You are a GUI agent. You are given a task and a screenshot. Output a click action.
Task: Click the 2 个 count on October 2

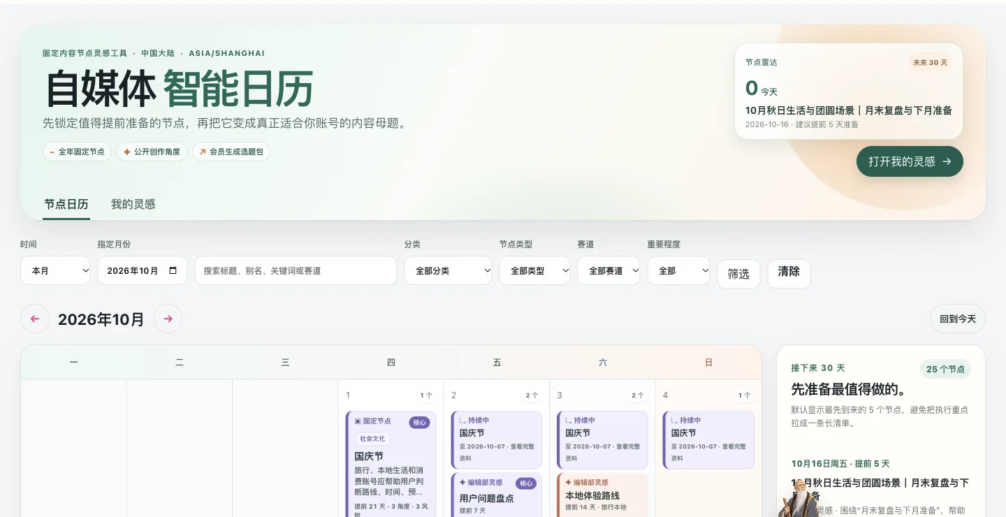532,395
